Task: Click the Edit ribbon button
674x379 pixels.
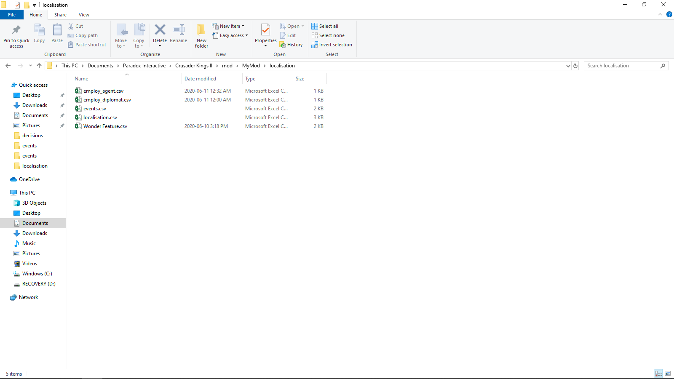Action: [288, 35]
